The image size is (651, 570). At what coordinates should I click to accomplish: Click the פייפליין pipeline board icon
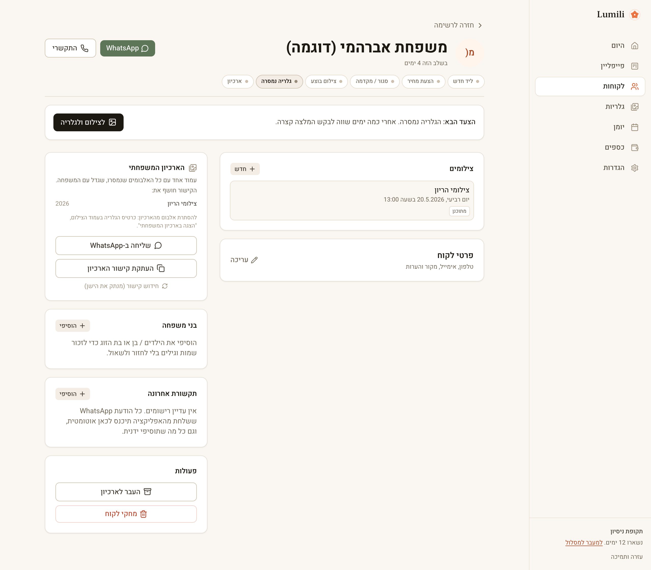[x=634, y=66]
